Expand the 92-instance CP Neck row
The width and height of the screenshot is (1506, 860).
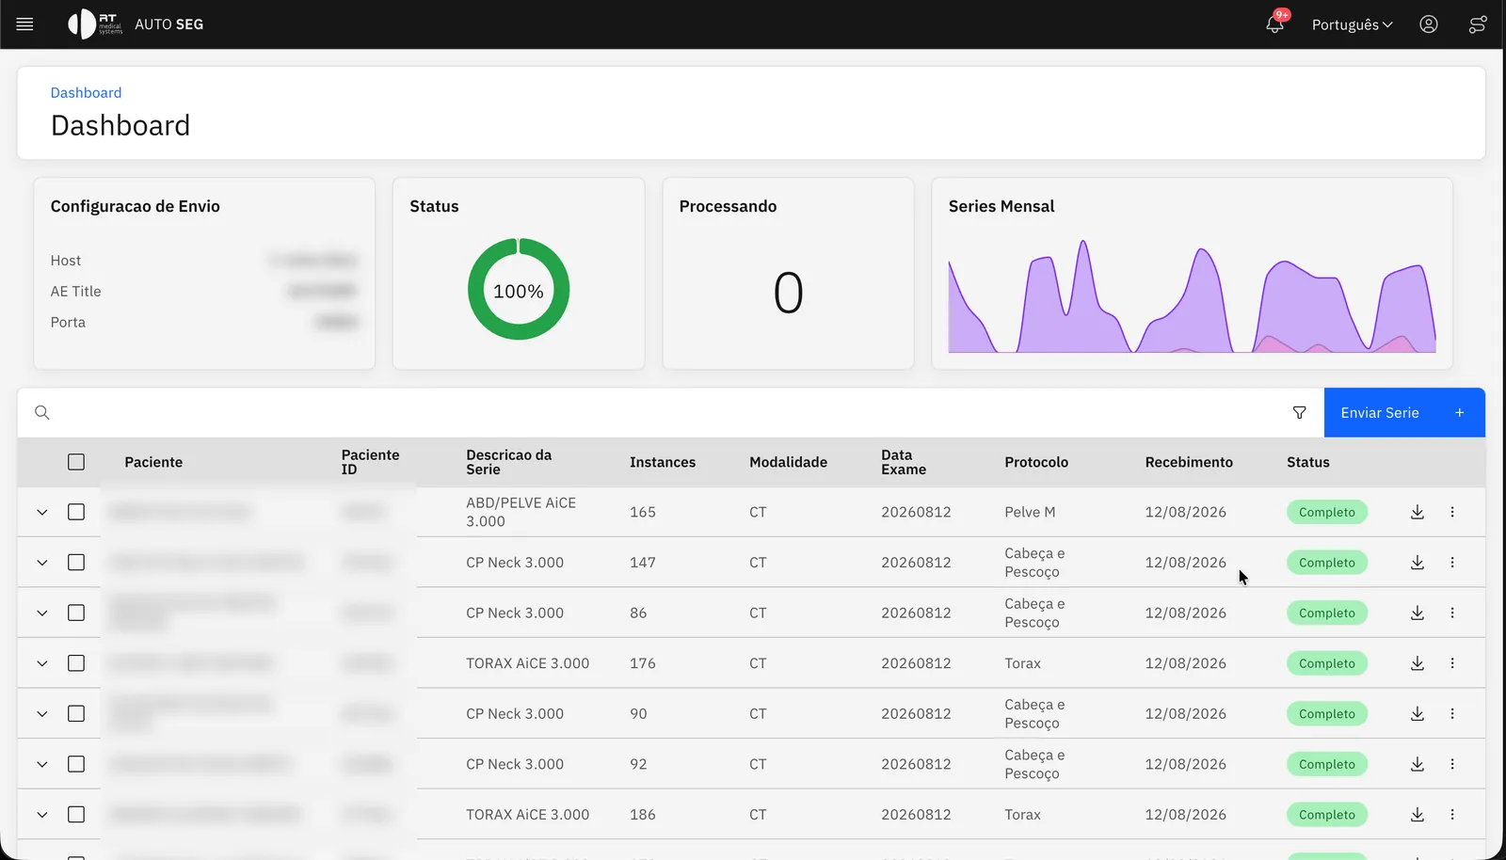[x=42, y=764]
